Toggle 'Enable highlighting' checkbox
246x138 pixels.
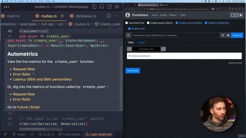point(206,23)
